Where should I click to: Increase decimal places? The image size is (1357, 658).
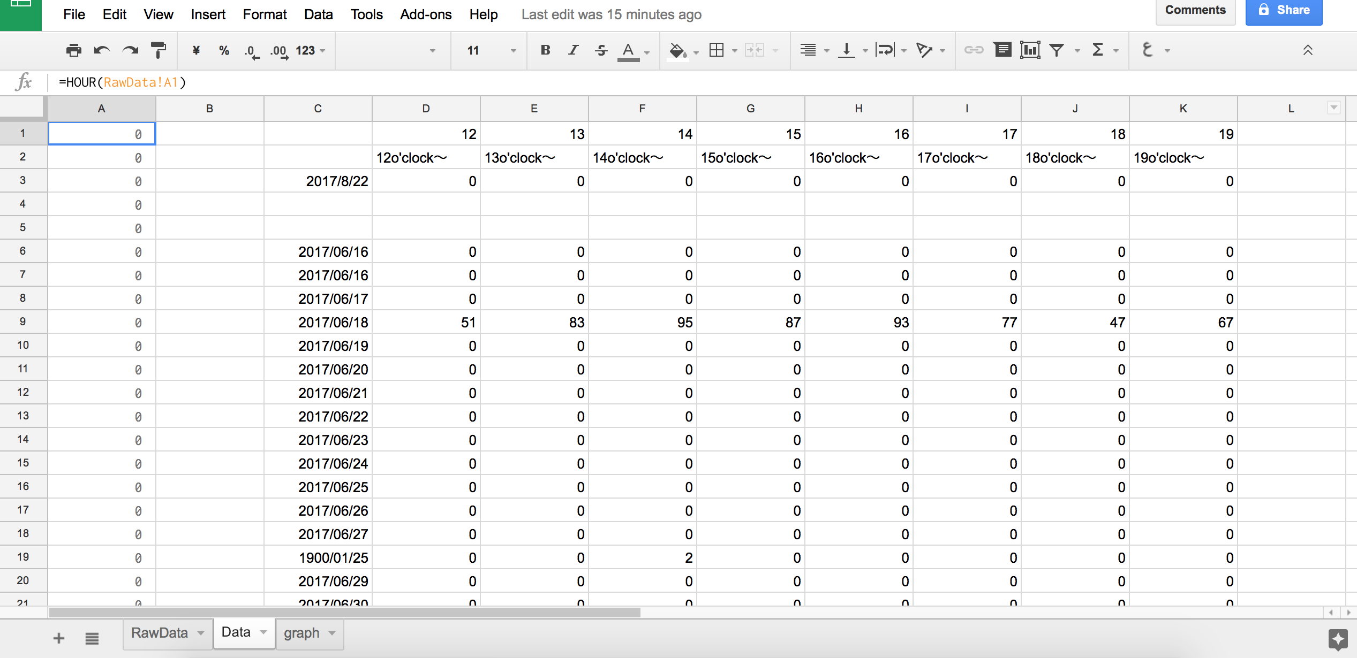click(279, 51)
